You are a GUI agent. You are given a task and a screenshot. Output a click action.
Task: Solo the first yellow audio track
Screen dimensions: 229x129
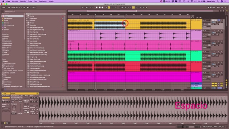click(x=219, y=20)
